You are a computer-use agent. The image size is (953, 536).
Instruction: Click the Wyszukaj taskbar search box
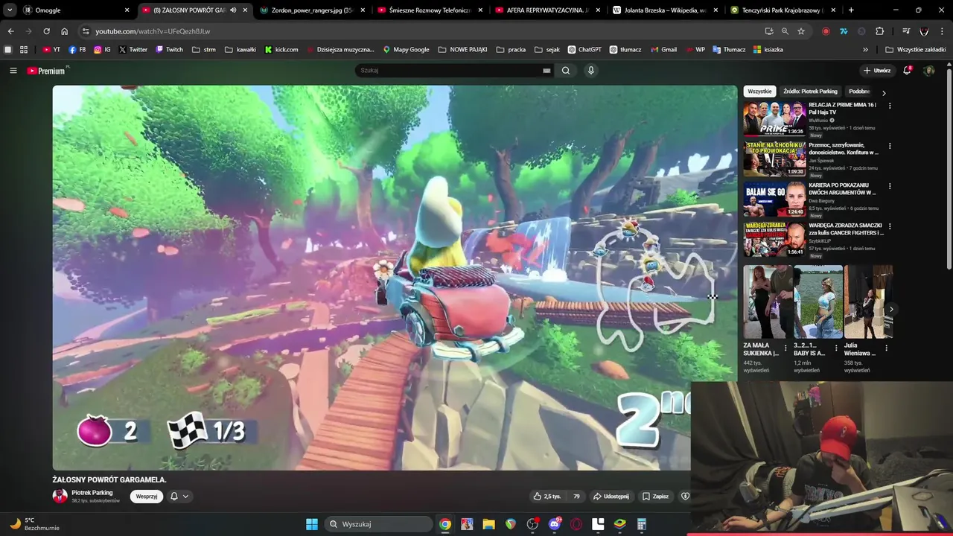tap(379, 524)
